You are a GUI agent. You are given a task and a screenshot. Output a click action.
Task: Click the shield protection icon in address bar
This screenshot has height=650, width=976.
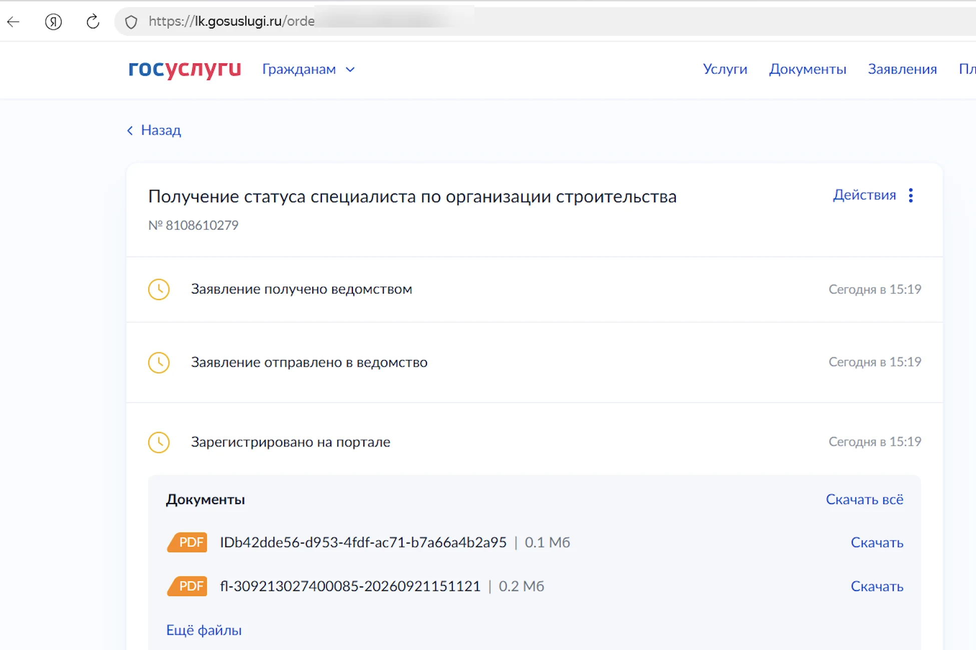pyautogui.click(x=131, y=22)
